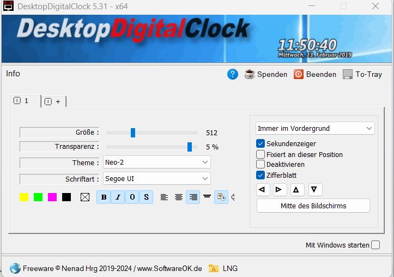Pick the yellow color swatch
The height and width of the screenshot is (277, 394).
(x=24, y=197)
